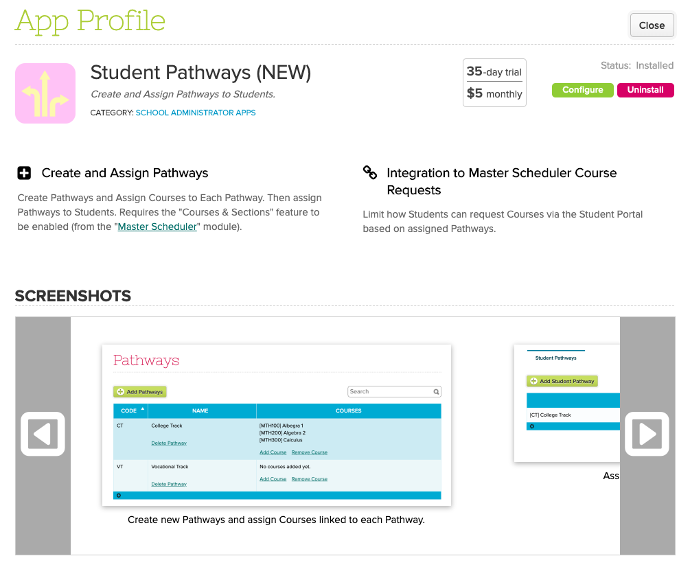
Task: Click the Uninstall button
Action: (x=645, y=90)
